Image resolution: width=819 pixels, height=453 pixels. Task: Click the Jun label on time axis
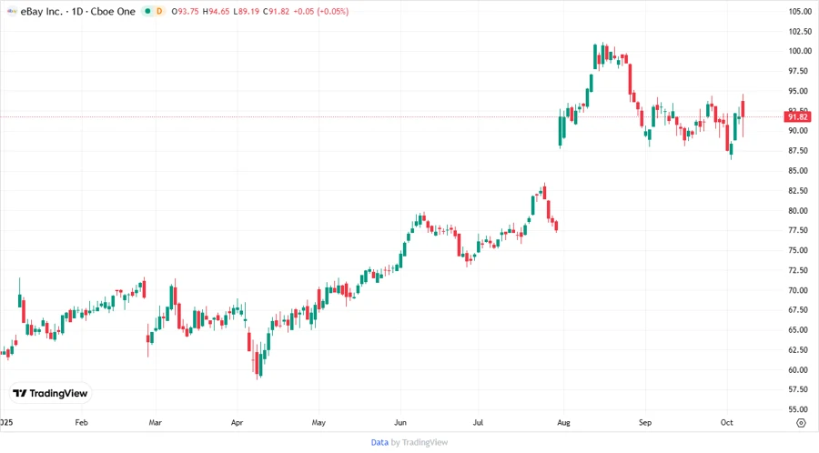tap(400, 423)
